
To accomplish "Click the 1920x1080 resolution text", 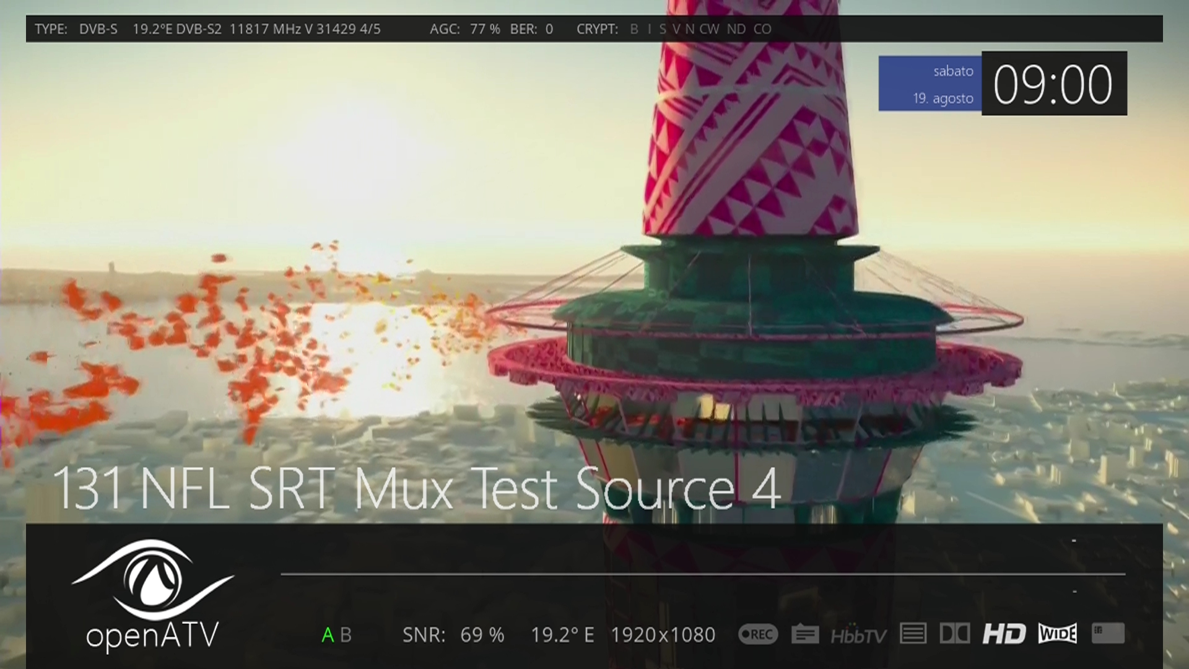I will coord(663,635).
